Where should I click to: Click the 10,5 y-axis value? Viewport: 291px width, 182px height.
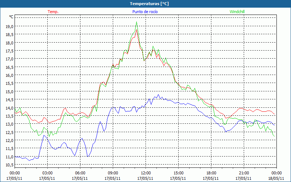coord(10,165)
